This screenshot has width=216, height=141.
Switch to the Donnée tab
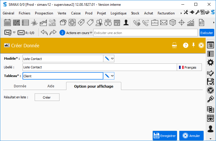[20, 86]
